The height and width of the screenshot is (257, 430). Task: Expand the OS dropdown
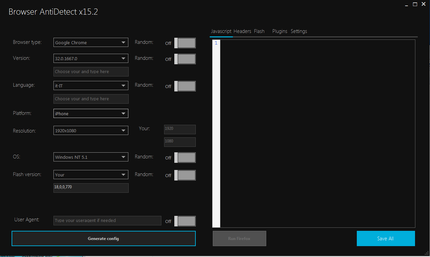(91, 157)
